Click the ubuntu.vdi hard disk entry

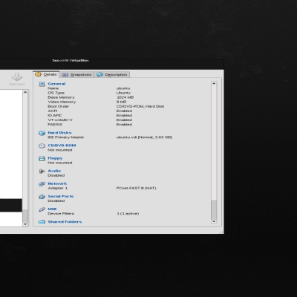coord(144,137)
